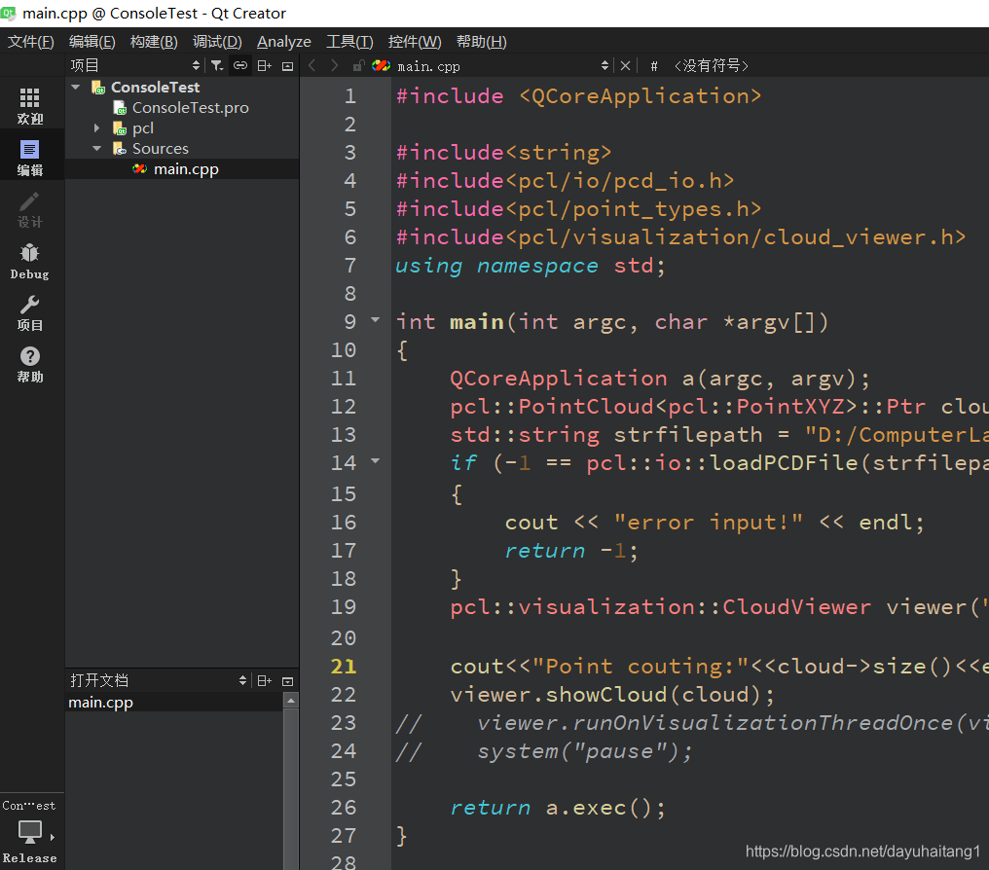Select the pcl folder item
This screenshot has width=989, height=870.
point(142,128)
